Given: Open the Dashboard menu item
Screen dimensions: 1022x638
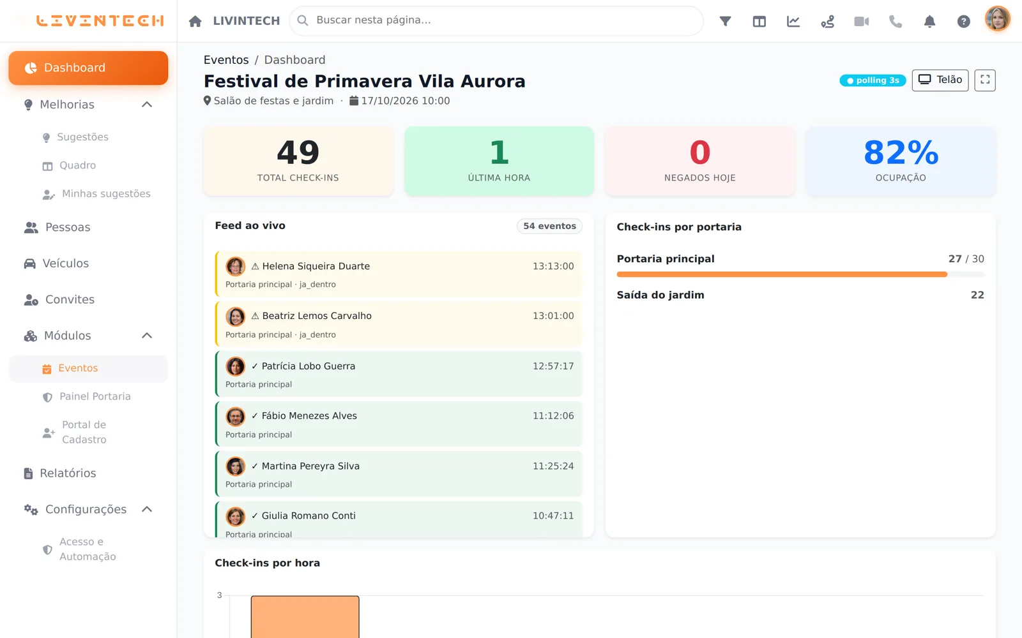Looking at the screenshot, I should 88,68.
